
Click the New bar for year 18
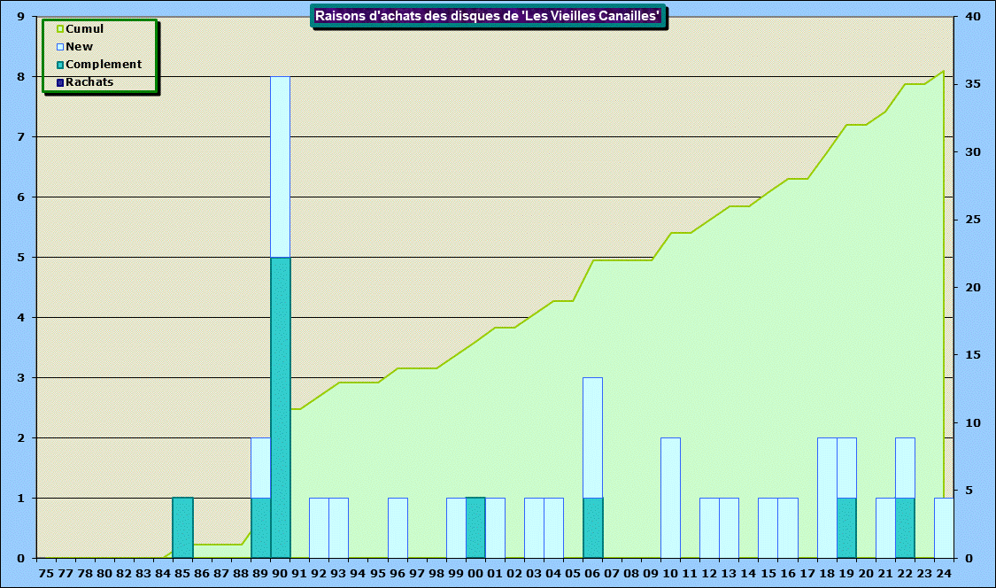point(827,498)
